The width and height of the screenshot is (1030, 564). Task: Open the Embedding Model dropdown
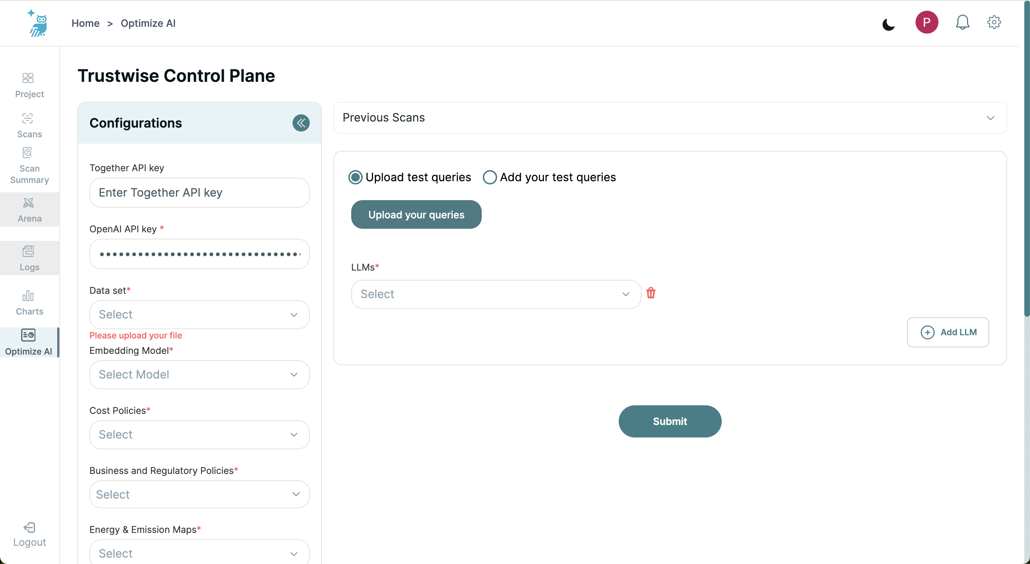[199, 375]
